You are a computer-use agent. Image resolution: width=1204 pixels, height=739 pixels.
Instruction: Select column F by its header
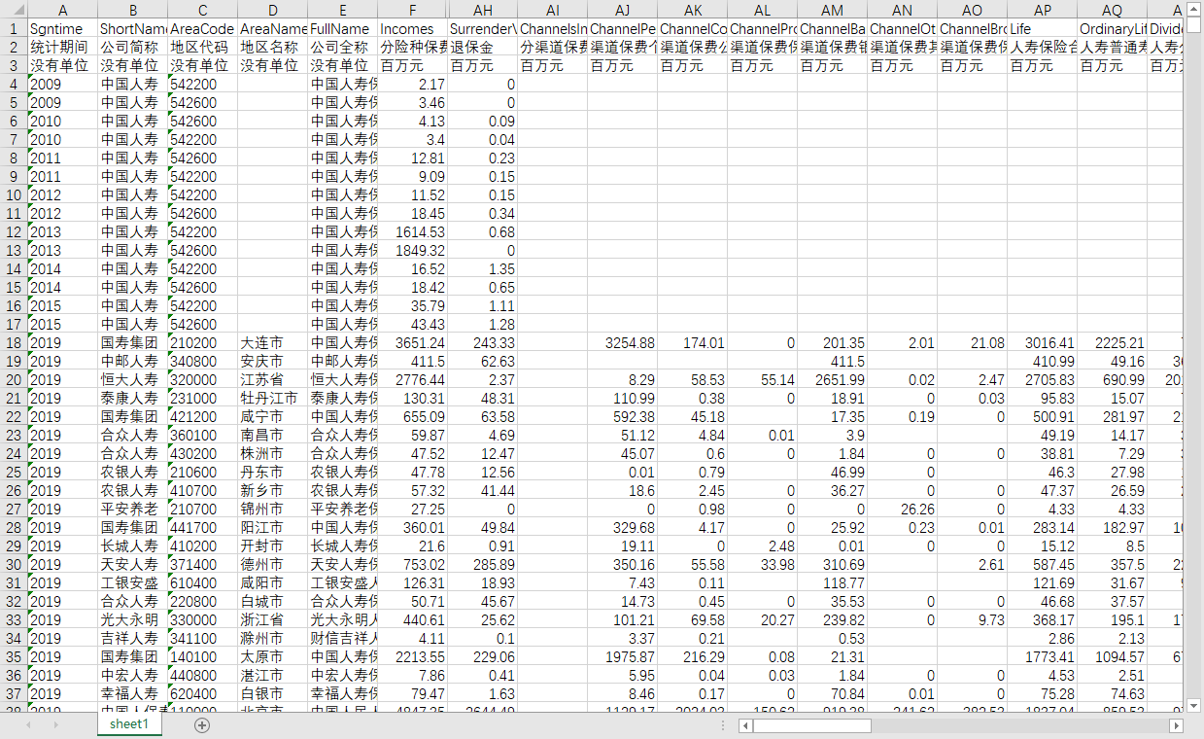[413, 10]
